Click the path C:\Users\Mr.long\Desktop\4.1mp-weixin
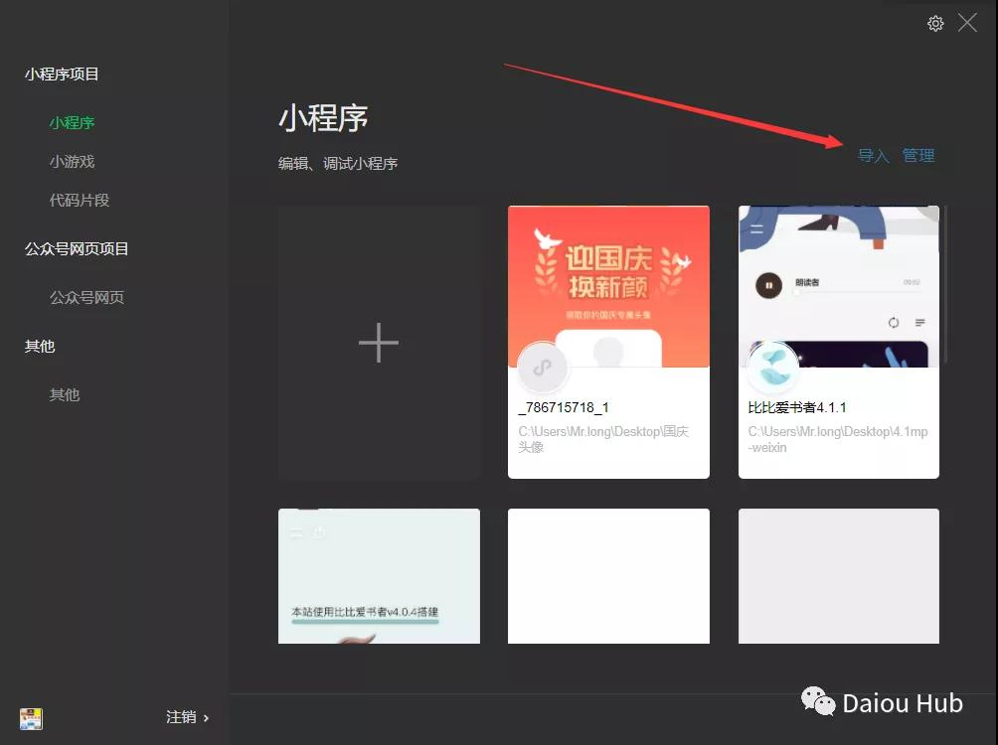998x745 pixels. click(x=838, y=439)
